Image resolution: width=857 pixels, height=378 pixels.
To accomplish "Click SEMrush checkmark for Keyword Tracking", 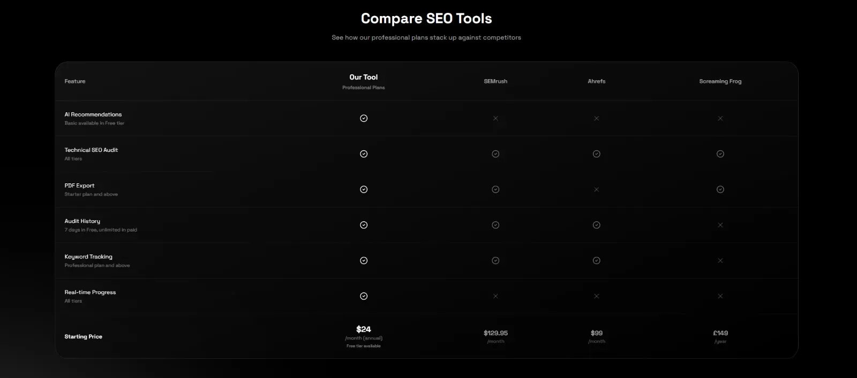I will coord(495,260).
